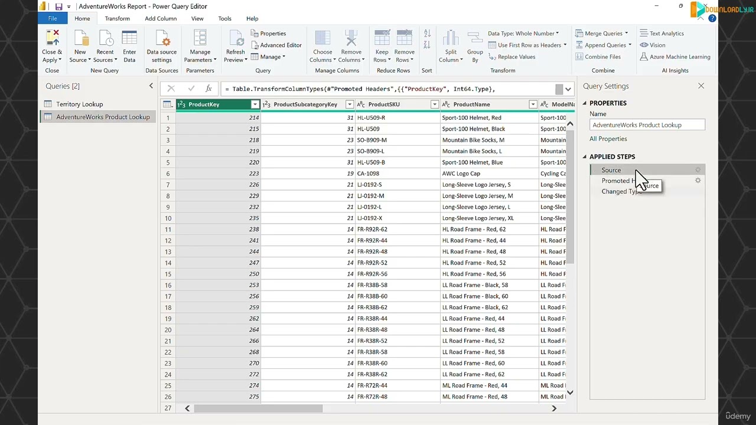
Task: Switch to the Transform tab
Action: coord(117,18)
